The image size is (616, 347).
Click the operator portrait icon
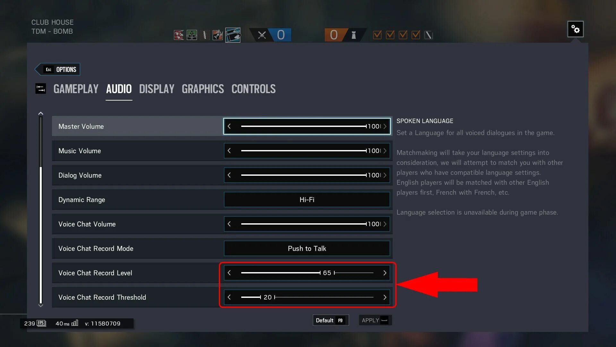tap(233, 35)
